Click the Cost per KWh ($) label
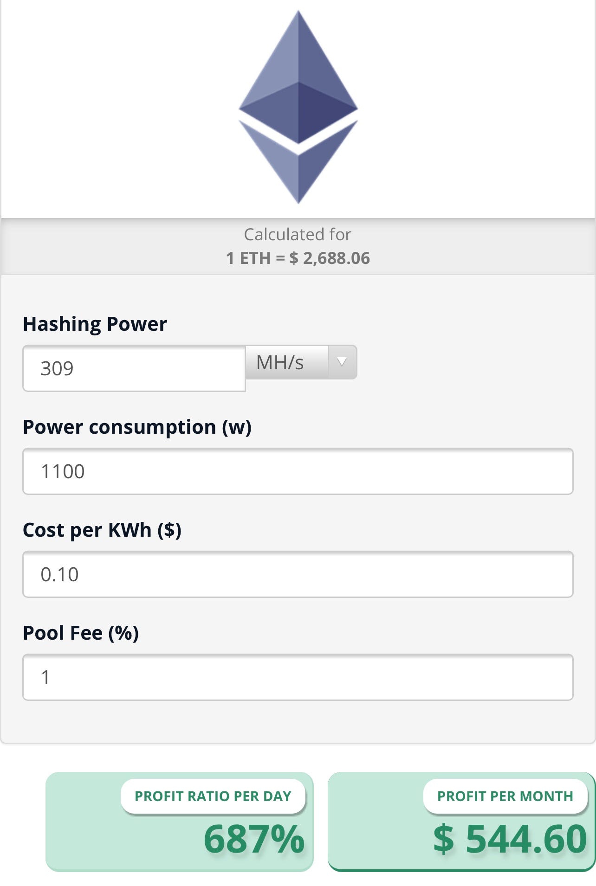The image size is (596, 886). (x=102, y=530)
